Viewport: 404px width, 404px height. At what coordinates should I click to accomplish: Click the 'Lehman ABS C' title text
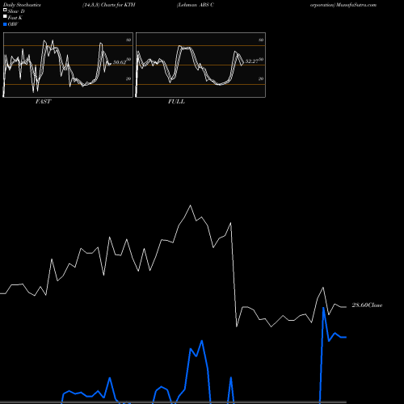coord(196,5)
